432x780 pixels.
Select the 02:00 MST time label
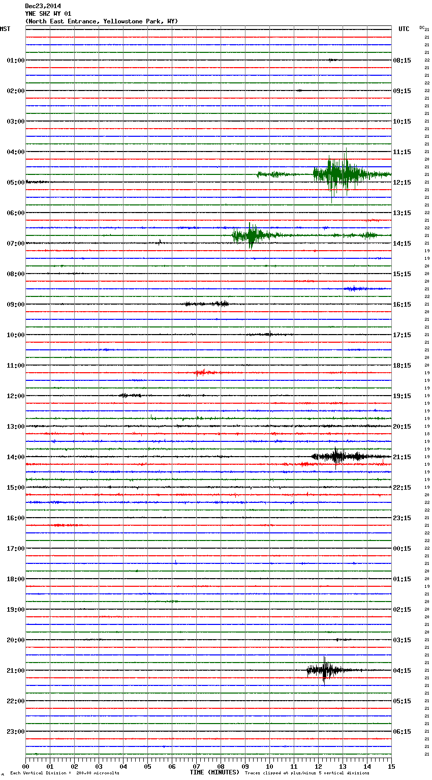[15, 91]
